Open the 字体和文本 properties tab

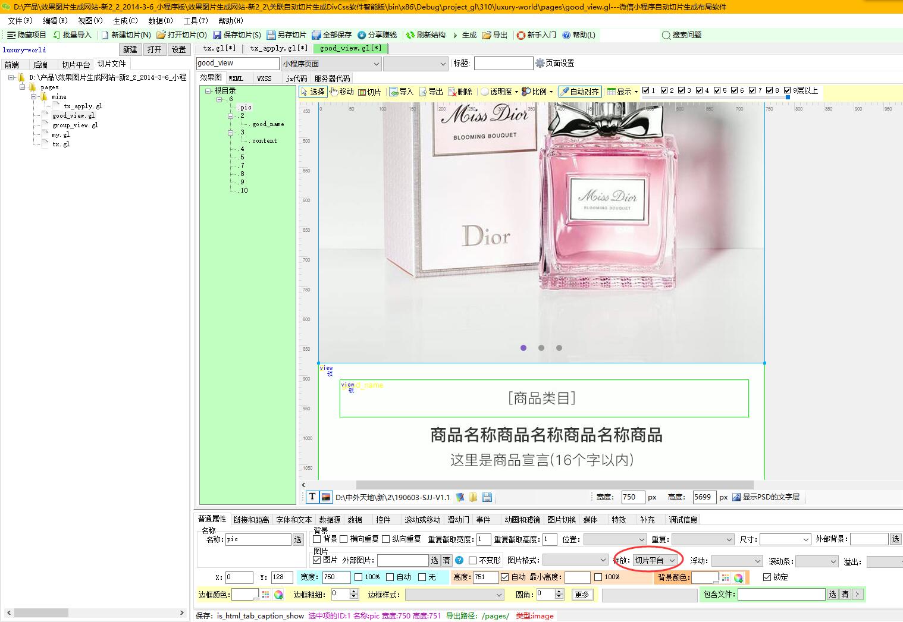(x=294, y=520)
